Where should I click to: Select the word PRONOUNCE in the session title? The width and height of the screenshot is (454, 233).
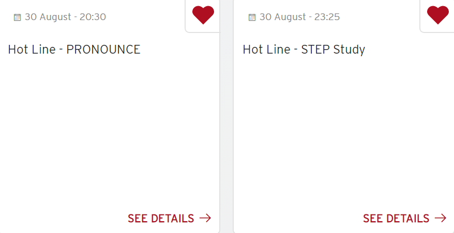pos(103,49)
